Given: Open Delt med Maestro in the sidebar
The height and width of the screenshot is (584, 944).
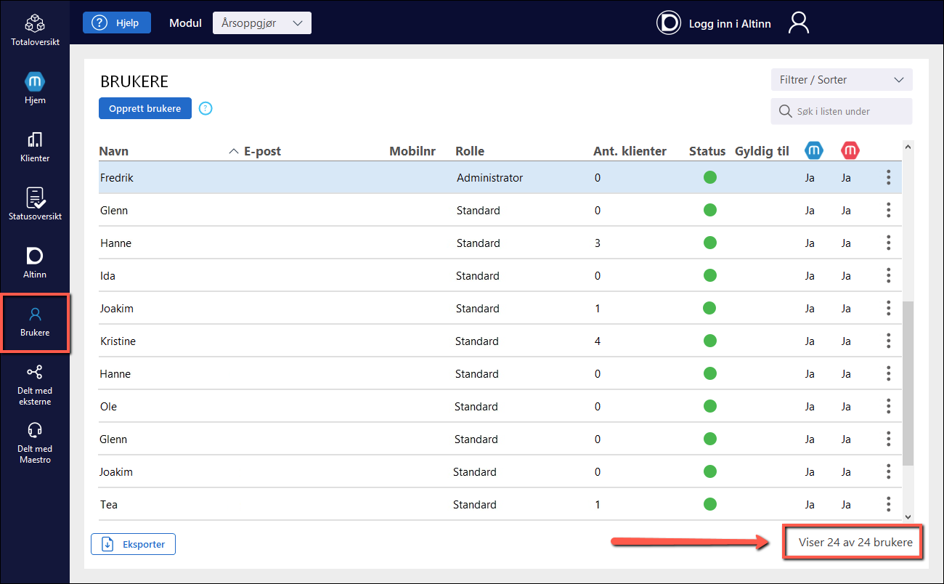Looking at the screenshot, I should (x=35, y=443).
